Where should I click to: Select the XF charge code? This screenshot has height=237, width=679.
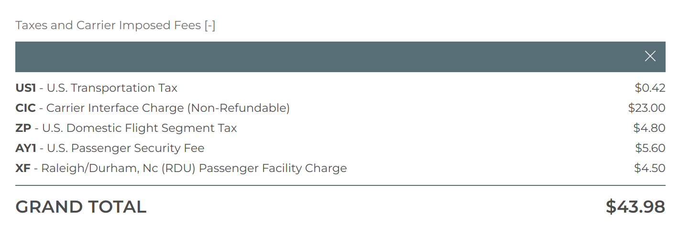coord(23,168)
